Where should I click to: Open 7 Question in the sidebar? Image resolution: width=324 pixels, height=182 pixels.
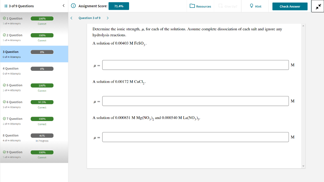point(34,121)
